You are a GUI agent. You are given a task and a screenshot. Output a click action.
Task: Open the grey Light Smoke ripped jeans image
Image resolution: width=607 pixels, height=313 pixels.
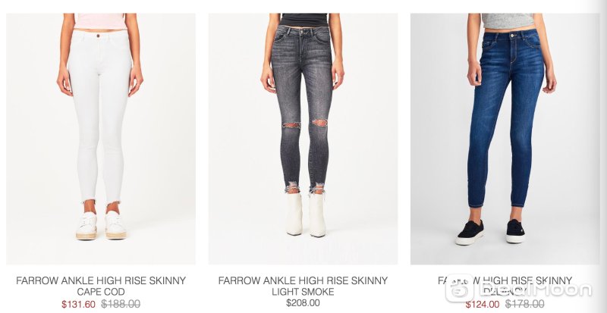[303, 139]
